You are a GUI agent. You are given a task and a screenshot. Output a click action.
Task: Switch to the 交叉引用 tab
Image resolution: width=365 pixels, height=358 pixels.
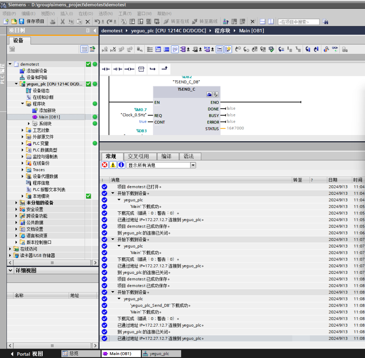point(138,156)
